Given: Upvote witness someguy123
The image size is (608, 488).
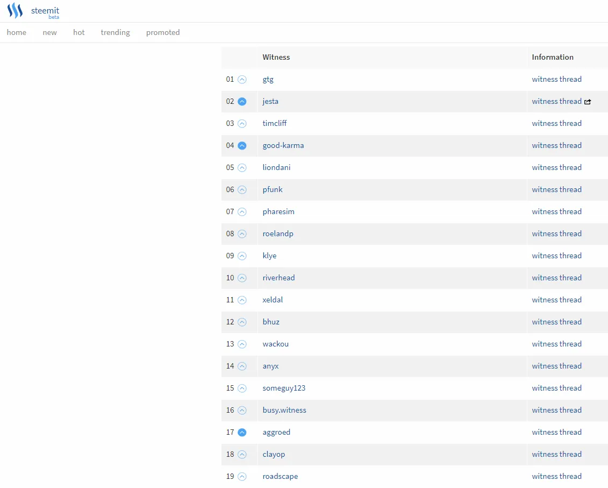Looking at the screenshot, I should [242, 388].
